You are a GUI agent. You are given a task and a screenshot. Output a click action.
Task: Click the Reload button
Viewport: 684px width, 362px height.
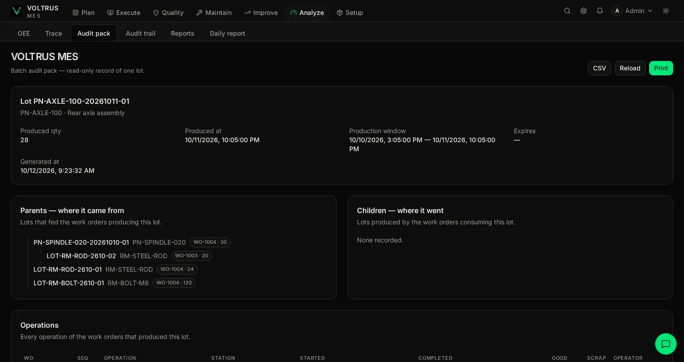point(630,68)
